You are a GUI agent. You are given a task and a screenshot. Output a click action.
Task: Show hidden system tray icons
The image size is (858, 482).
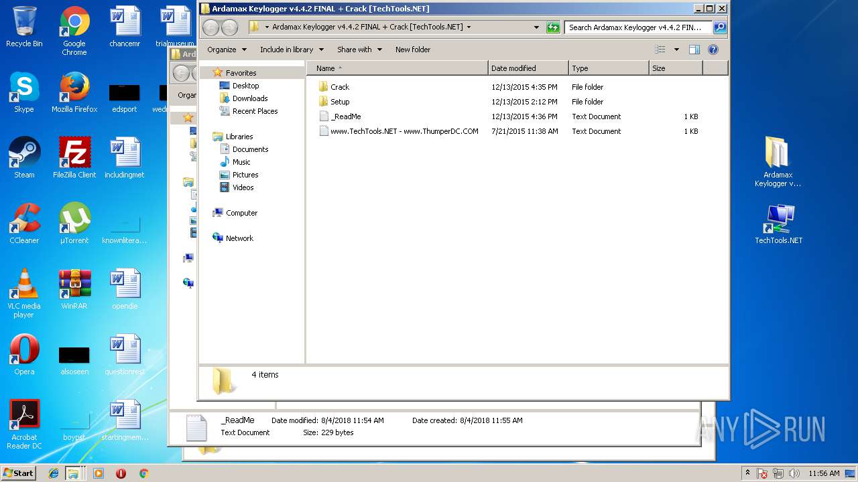(x=748, y=473)
